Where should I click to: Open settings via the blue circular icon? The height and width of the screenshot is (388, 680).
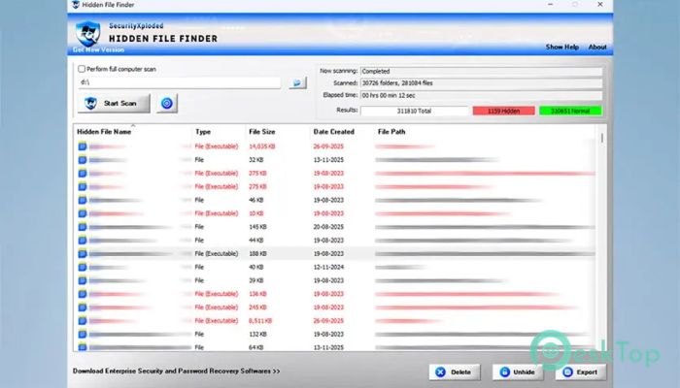[167, 104]
